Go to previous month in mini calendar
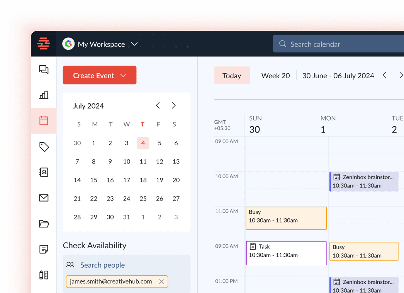This screenshot has width=404, height=293. pos(158,106)
